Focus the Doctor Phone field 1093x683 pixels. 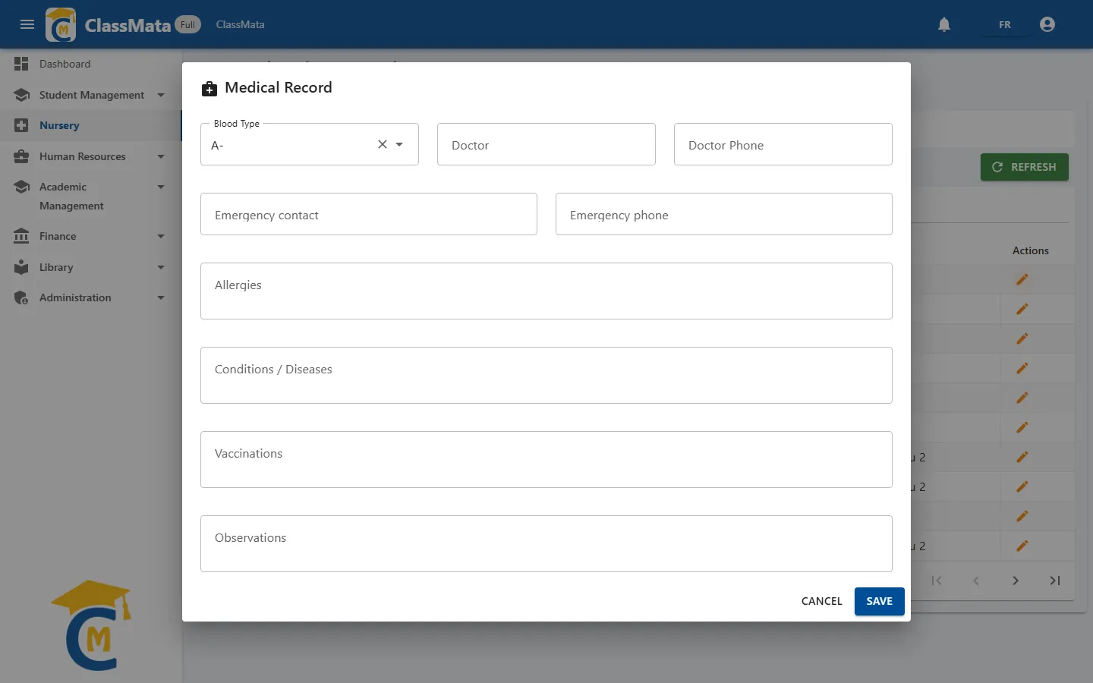[783, 144]
